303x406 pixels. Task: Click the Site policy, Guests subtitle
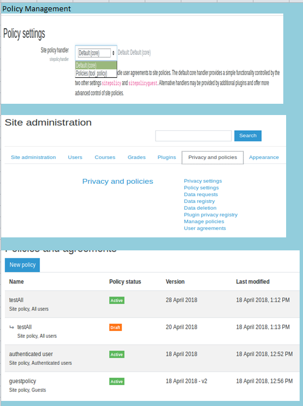(x=28, y=390)
